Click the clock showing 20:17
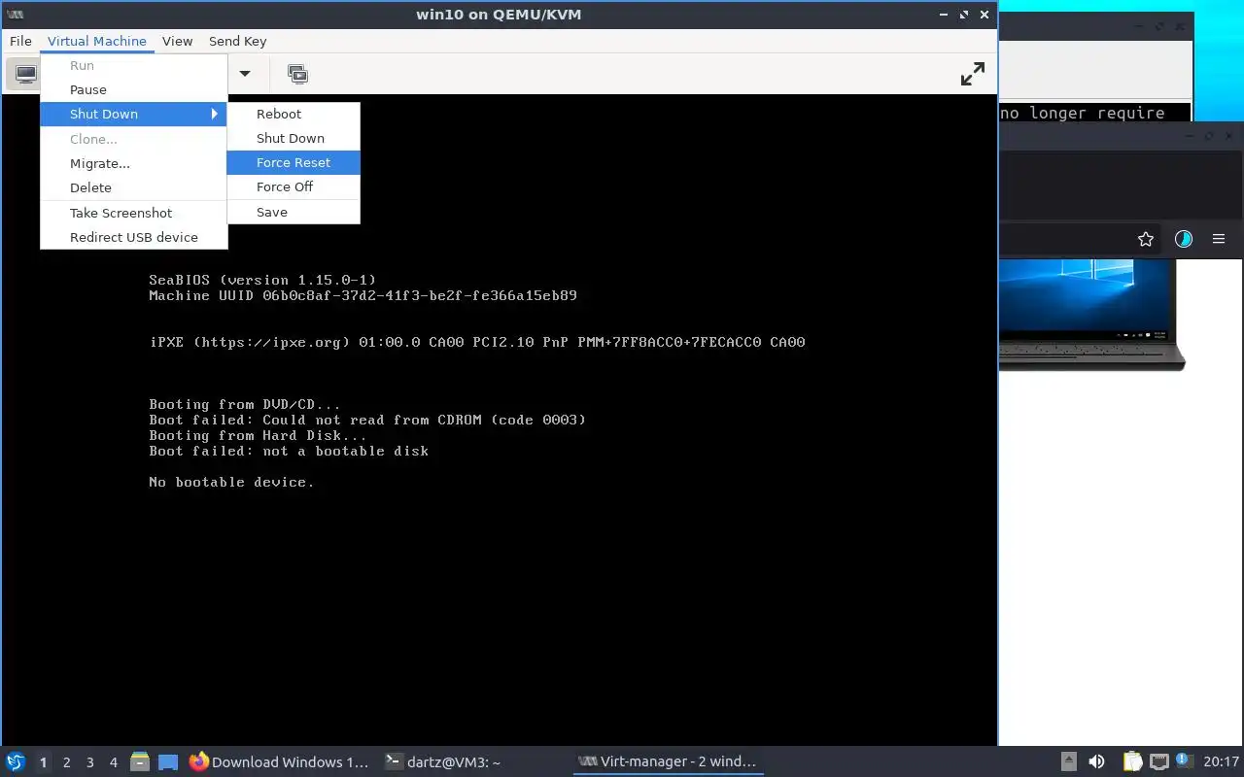Screen dimensions: 1244x777 click(x=1221, y=762)
